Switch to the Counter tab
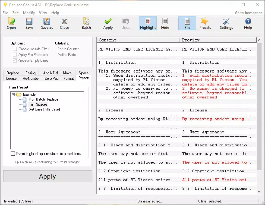Viewport: 265px width, 205px height. [12, 79]
